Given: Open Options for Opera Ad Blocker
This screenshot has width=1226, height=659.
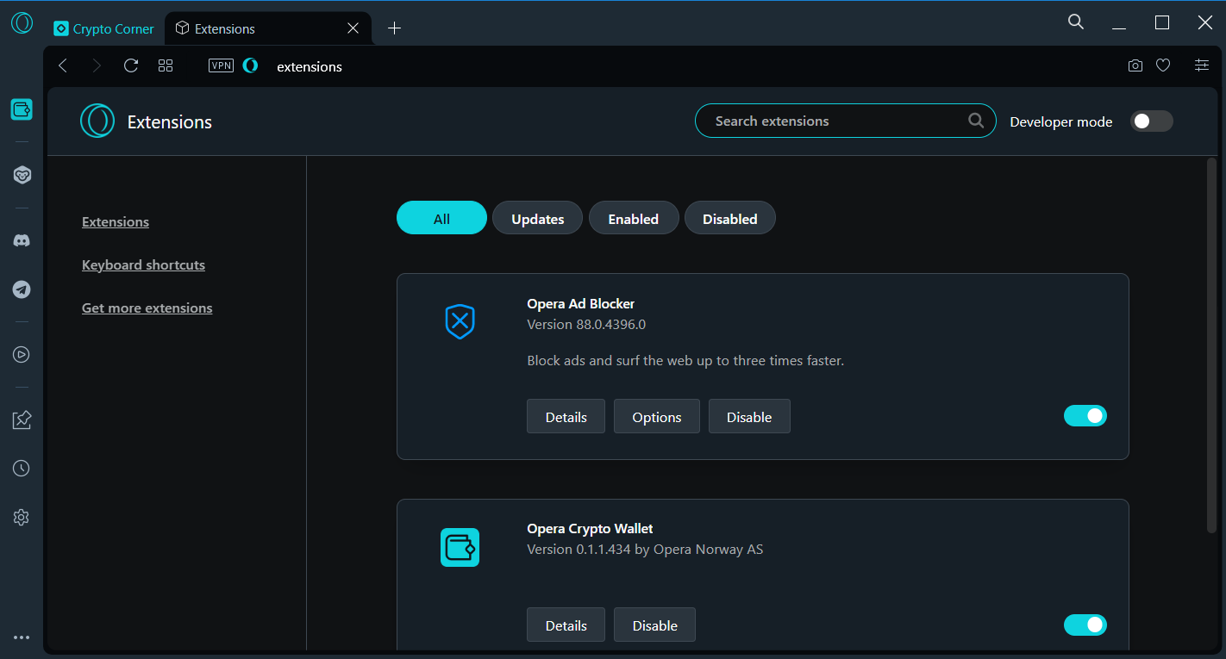Looking at the screenshot, I should click(657, 416).
